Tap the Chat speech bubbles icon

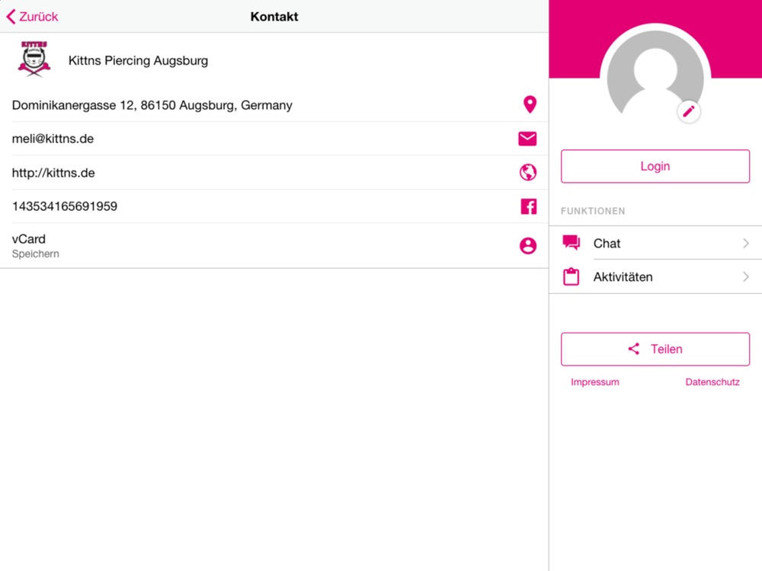(x=571, y=243)
